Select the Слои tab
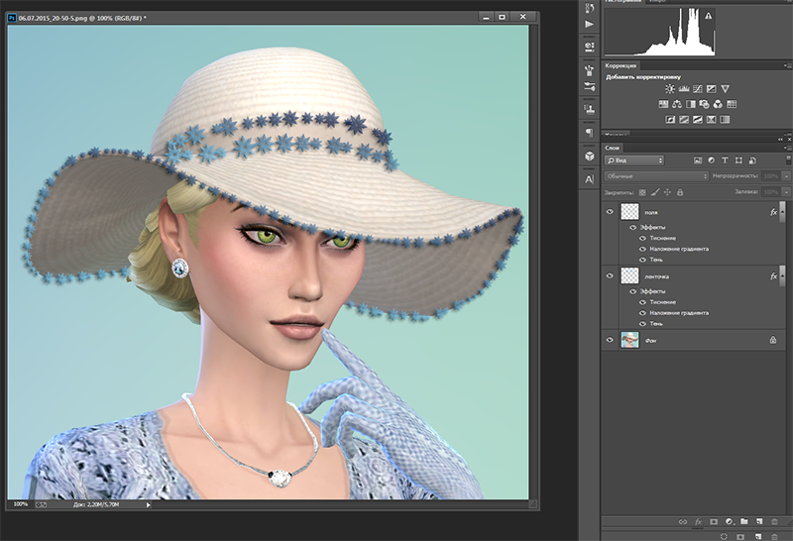Image resolution: width=793 pixels, height=541 pixels. coord(613,148)
